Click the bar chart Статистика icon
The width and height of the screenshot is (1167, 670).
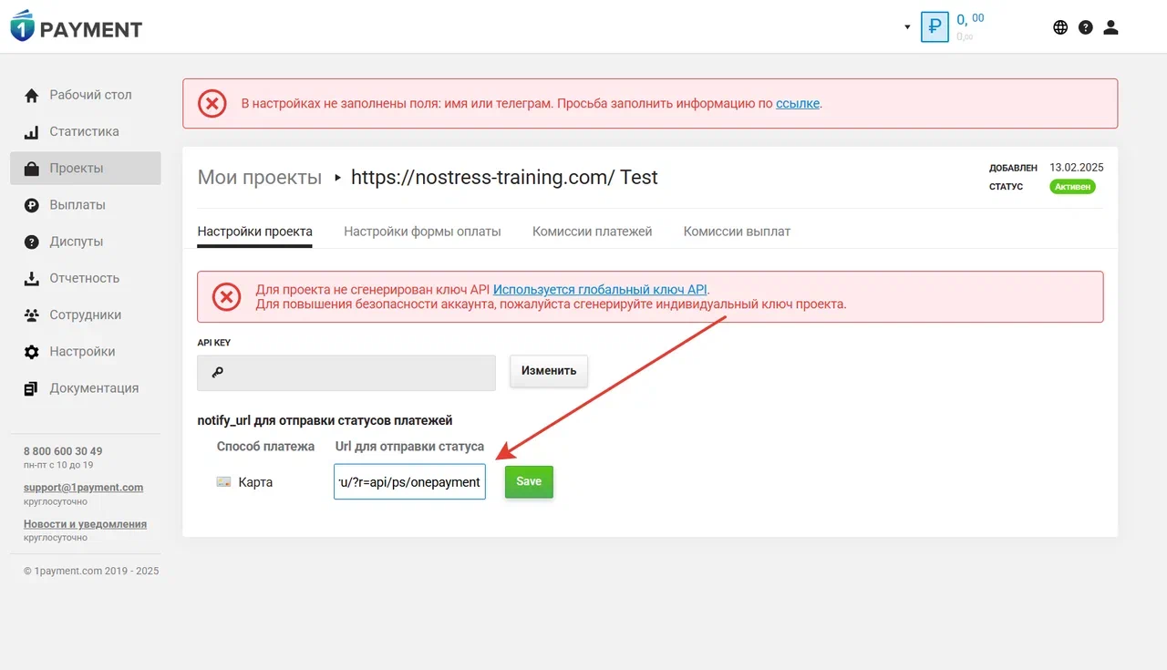[x=32, y=132]
